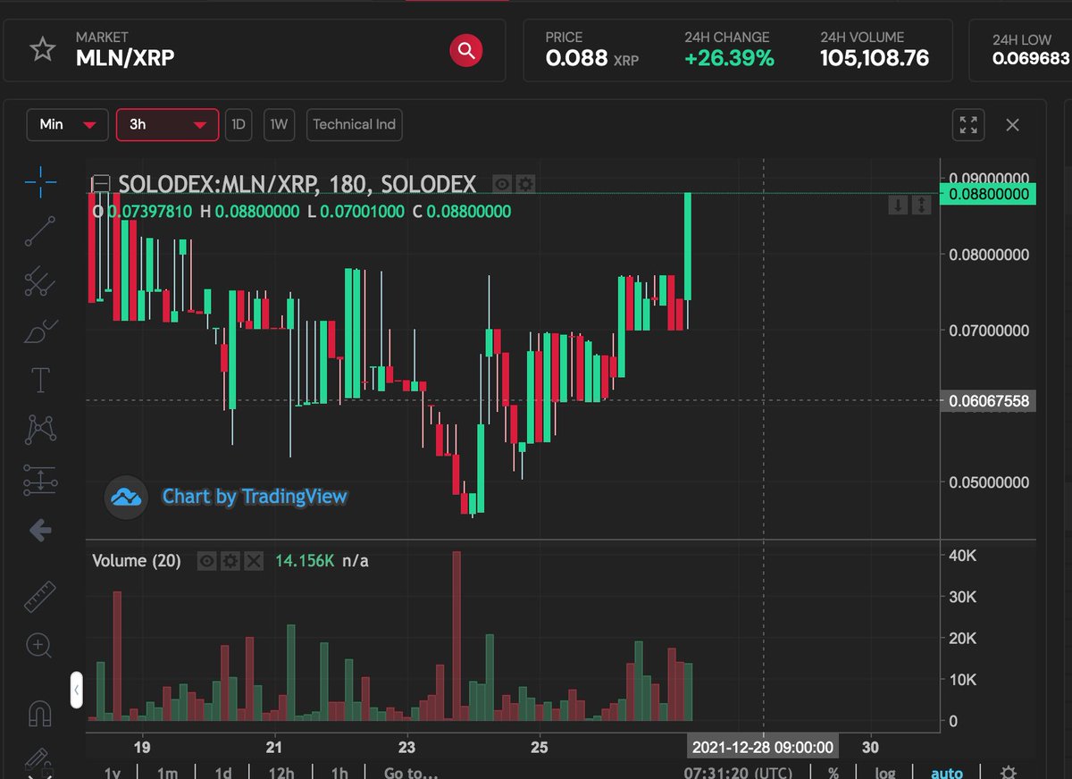Select the ruler measure tool
Screen dimensions: 1072x779
[x=40, y=596]
